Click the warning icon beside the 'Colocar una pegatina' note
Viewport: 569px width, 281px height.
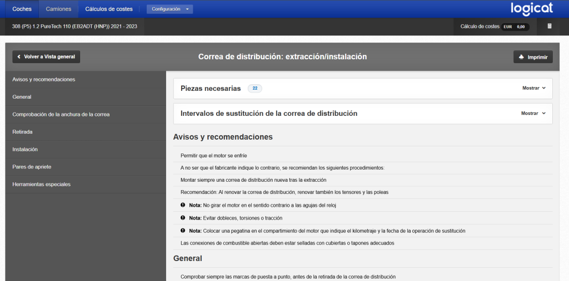coord(183,231)
